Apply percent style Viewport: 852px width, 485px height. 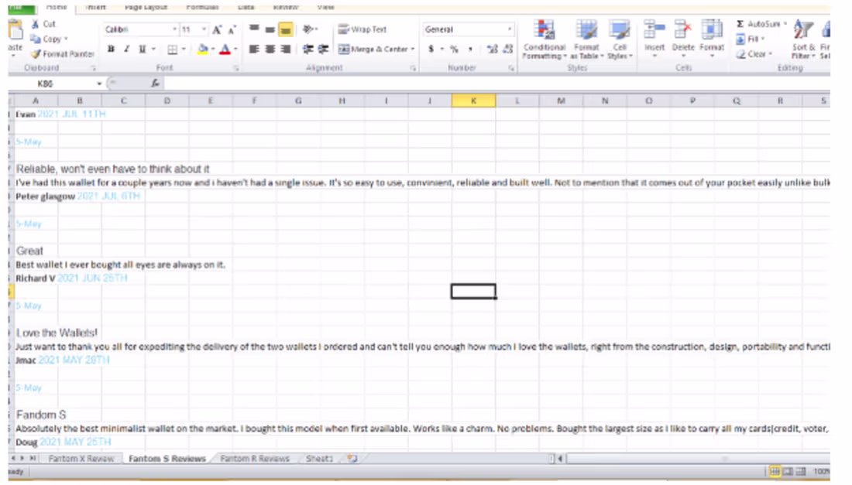[454, 50]
